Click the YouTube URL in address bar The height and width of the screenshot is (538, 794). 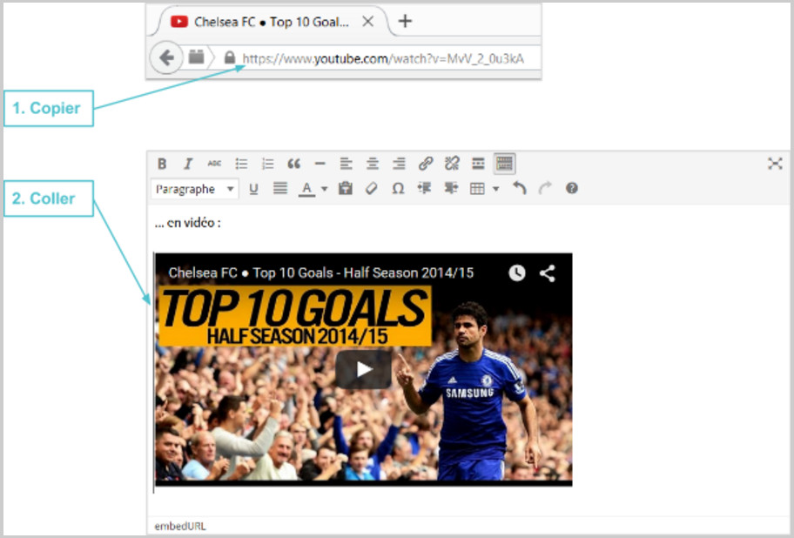[383, 58]
